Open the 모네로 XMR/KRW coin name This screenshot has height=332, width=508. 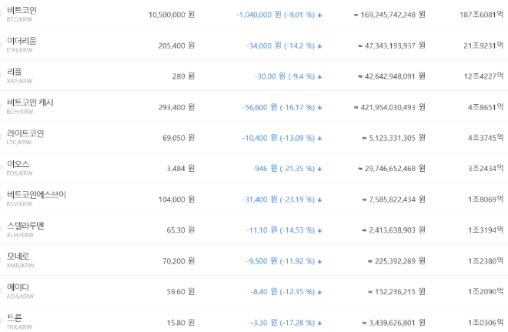[18, 257]
